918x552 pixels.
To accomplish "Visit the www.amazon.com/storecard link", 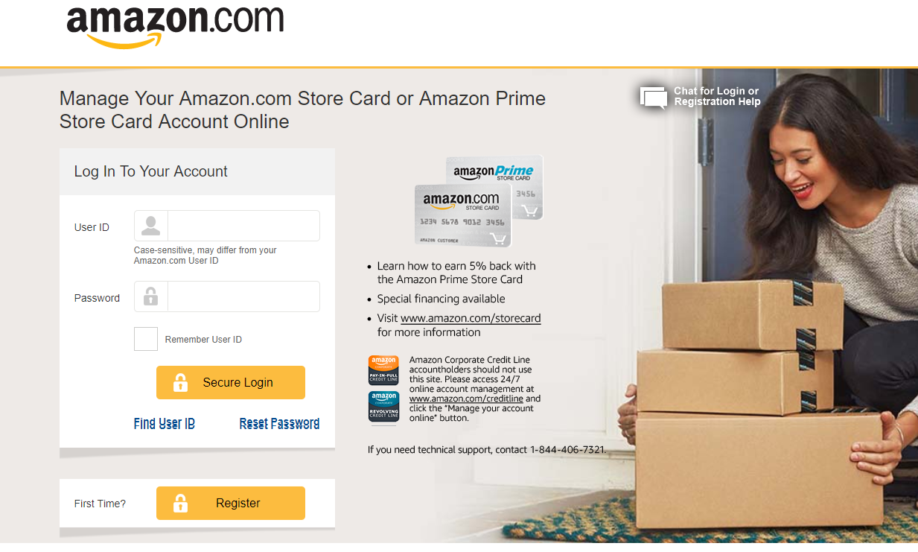I will coord(471,318).
